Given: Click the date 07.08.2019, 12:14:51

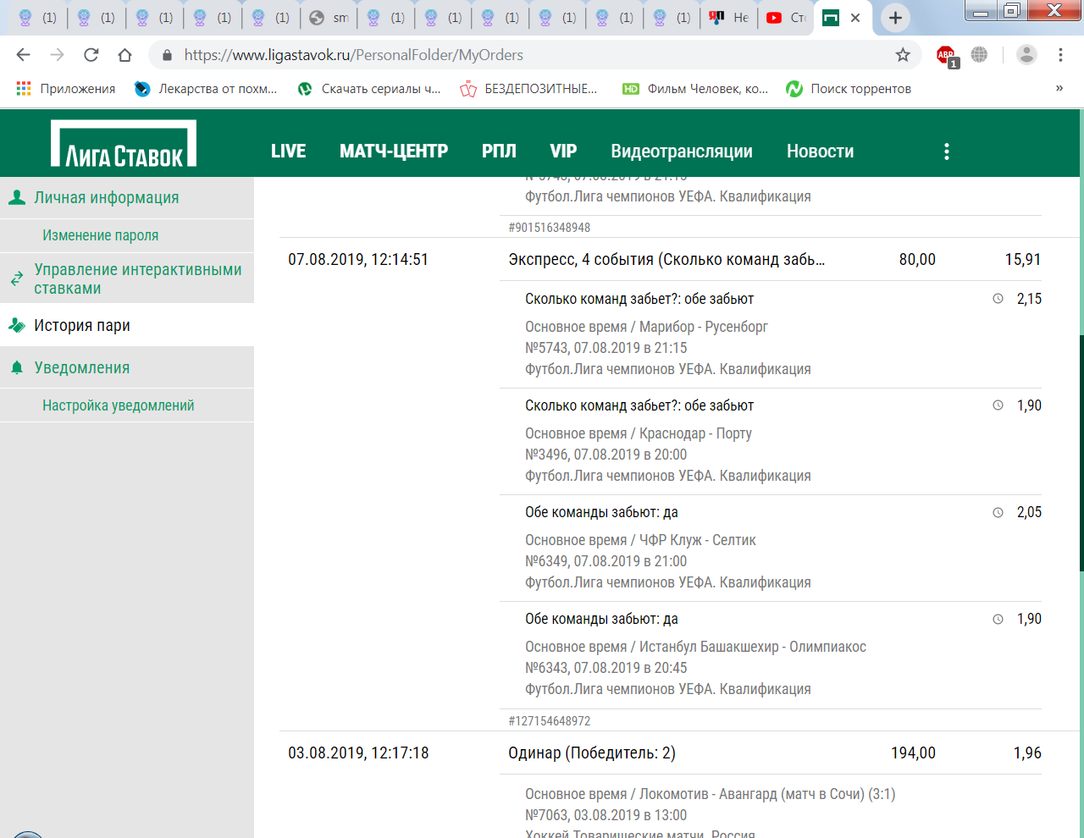Looking at the screenshot, I should point(358,260).
